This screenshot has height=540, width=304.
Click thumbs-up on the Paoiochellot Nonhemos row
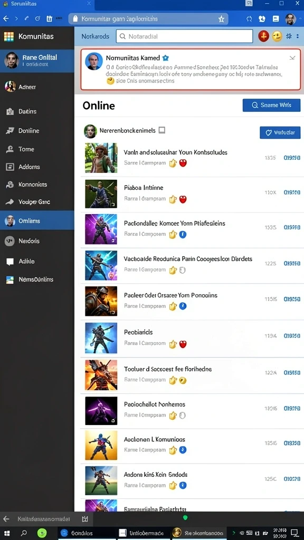click(173, 416)
